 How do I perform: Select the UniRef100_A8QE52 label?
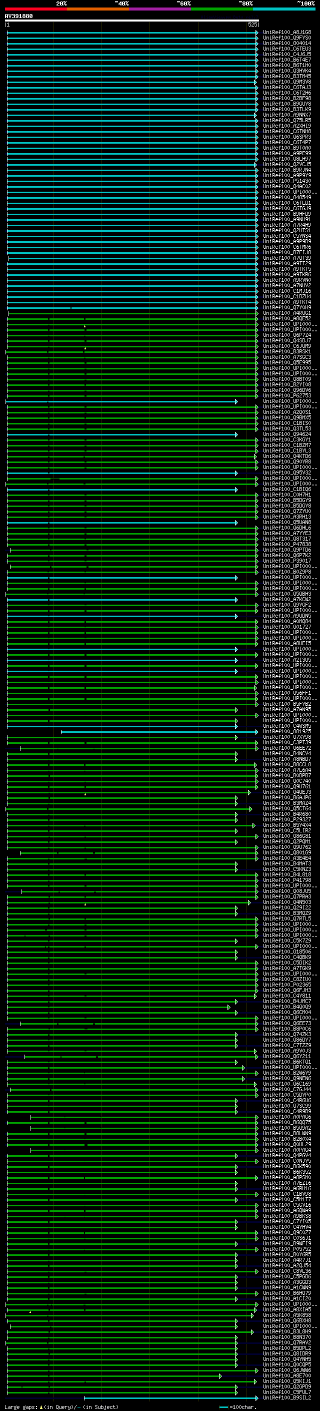[287, 319]
